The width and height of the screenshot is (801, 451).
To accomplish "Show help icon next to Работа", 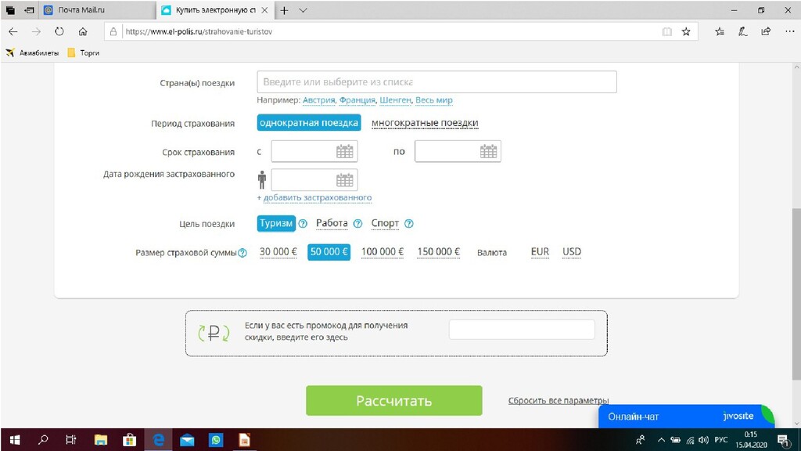I will coord(358,223).
